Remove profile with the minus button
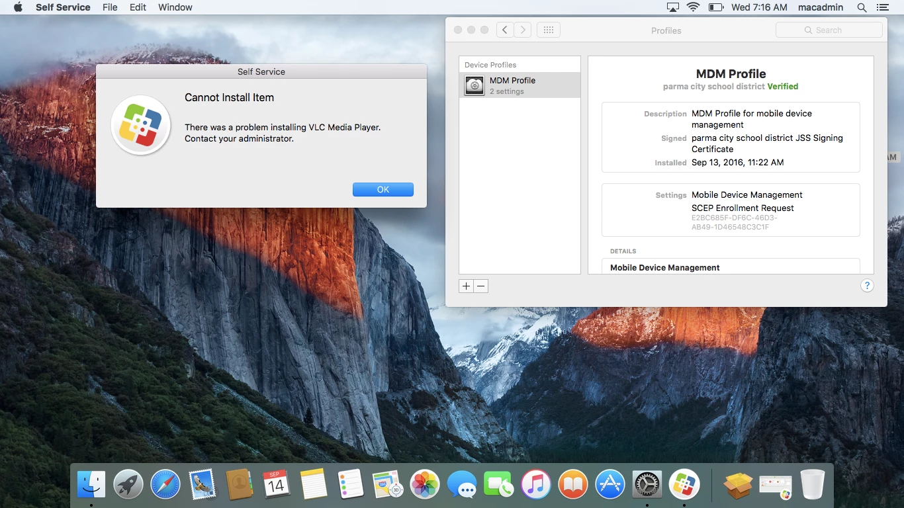 click(481, 286)
